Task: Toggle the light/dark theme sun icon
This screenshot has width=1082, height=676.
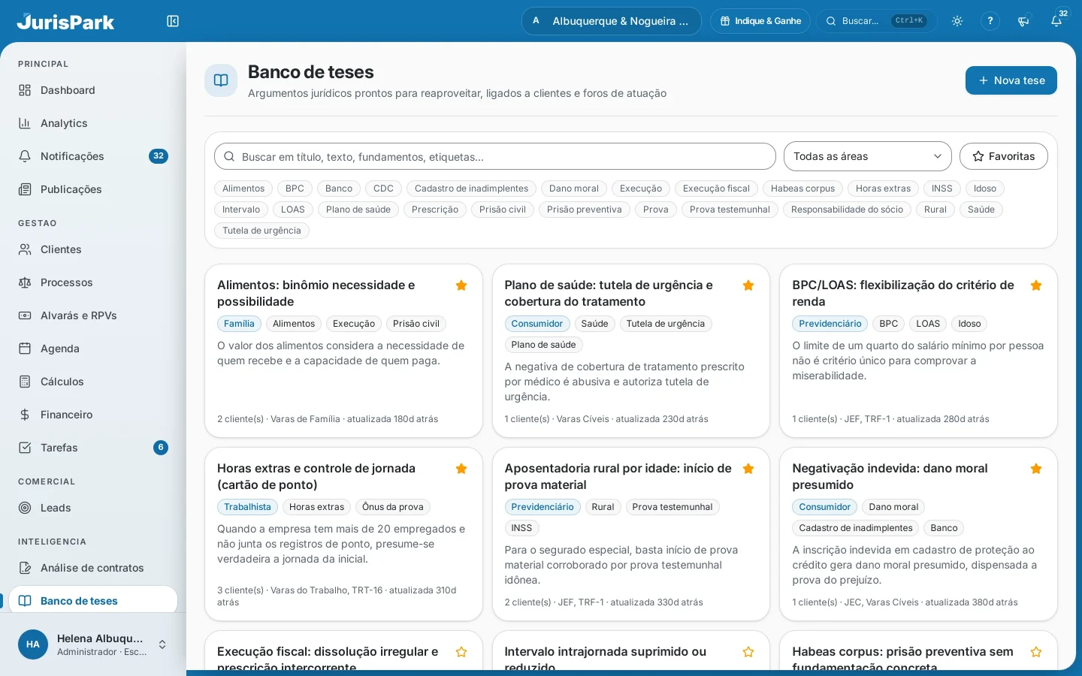Action: coord(957,21)
